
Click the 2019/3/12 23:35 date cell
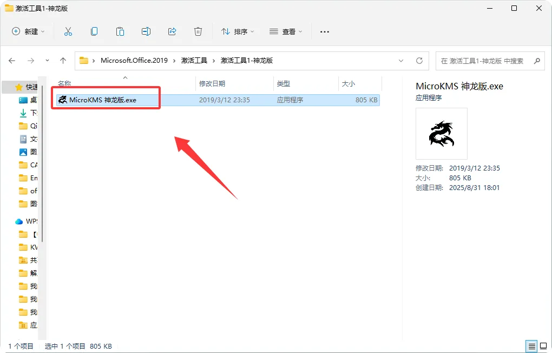click(224, 100)
